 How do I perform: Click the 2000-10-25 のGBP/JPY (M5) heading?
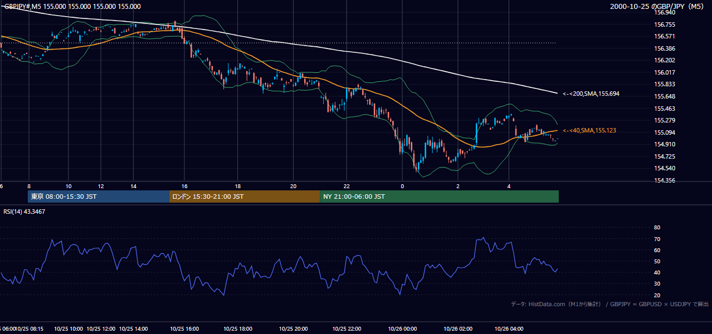(x=658, y=7)
